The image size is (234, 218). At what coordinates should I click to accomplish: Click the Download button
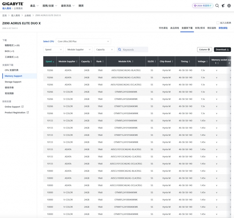tap(222, 50)
